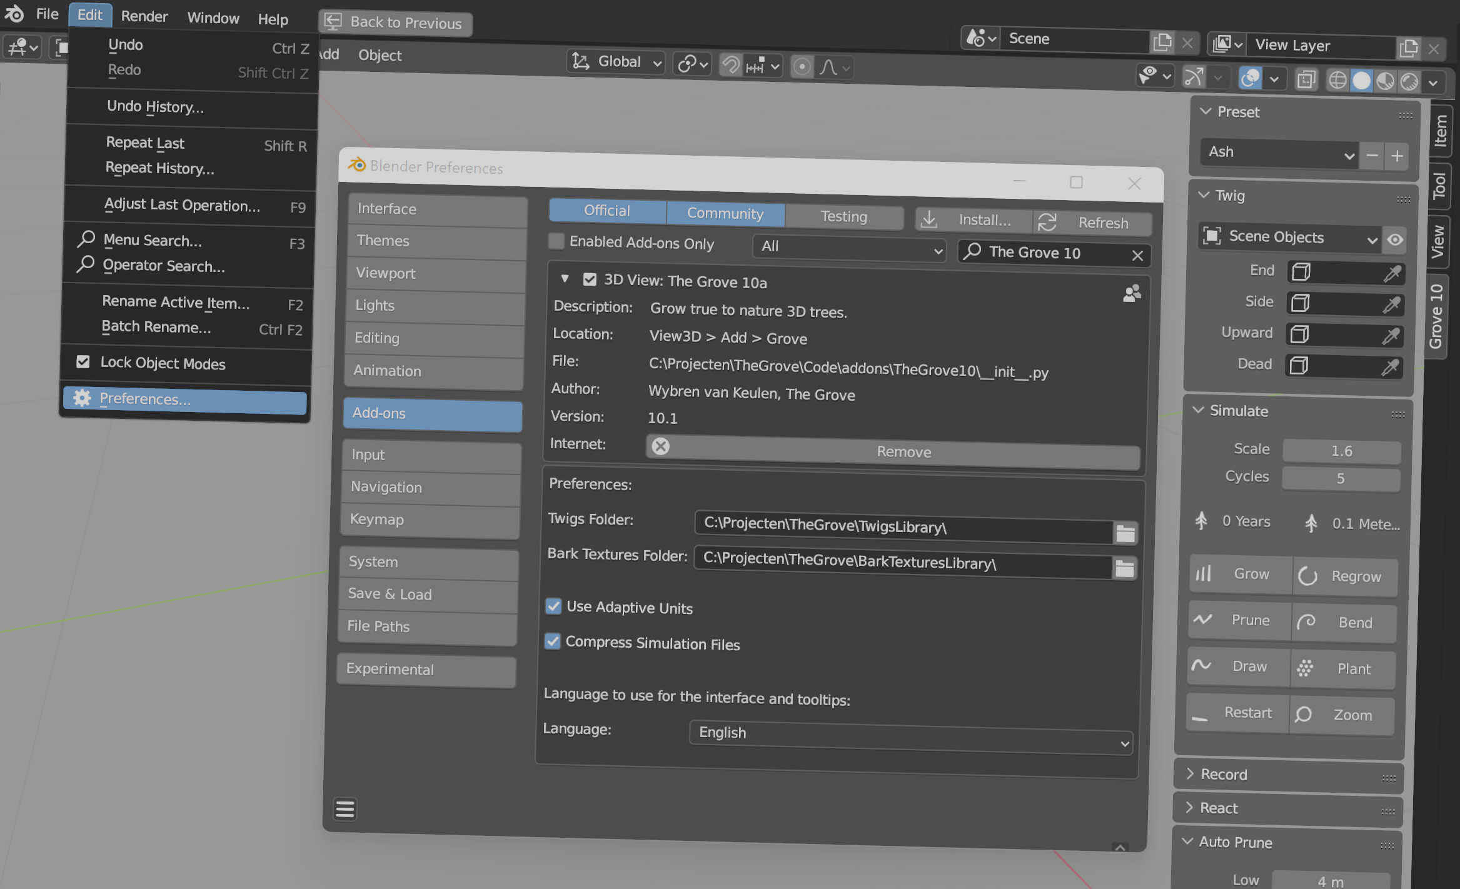
Task: Open Global transform orientation dropdown
Action: click(616, 62)
